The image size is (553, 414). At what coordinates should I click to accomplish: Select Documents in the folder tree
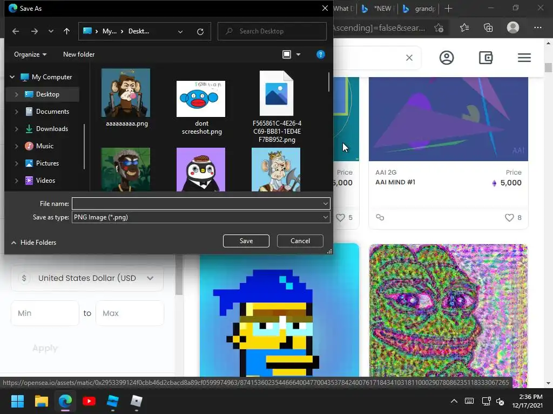[x=52, y=112]
